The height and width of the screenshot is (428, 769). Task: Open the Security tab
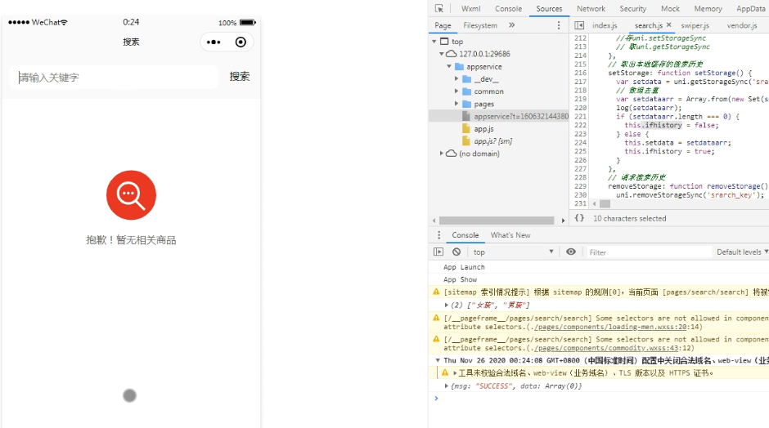[632, 8]
